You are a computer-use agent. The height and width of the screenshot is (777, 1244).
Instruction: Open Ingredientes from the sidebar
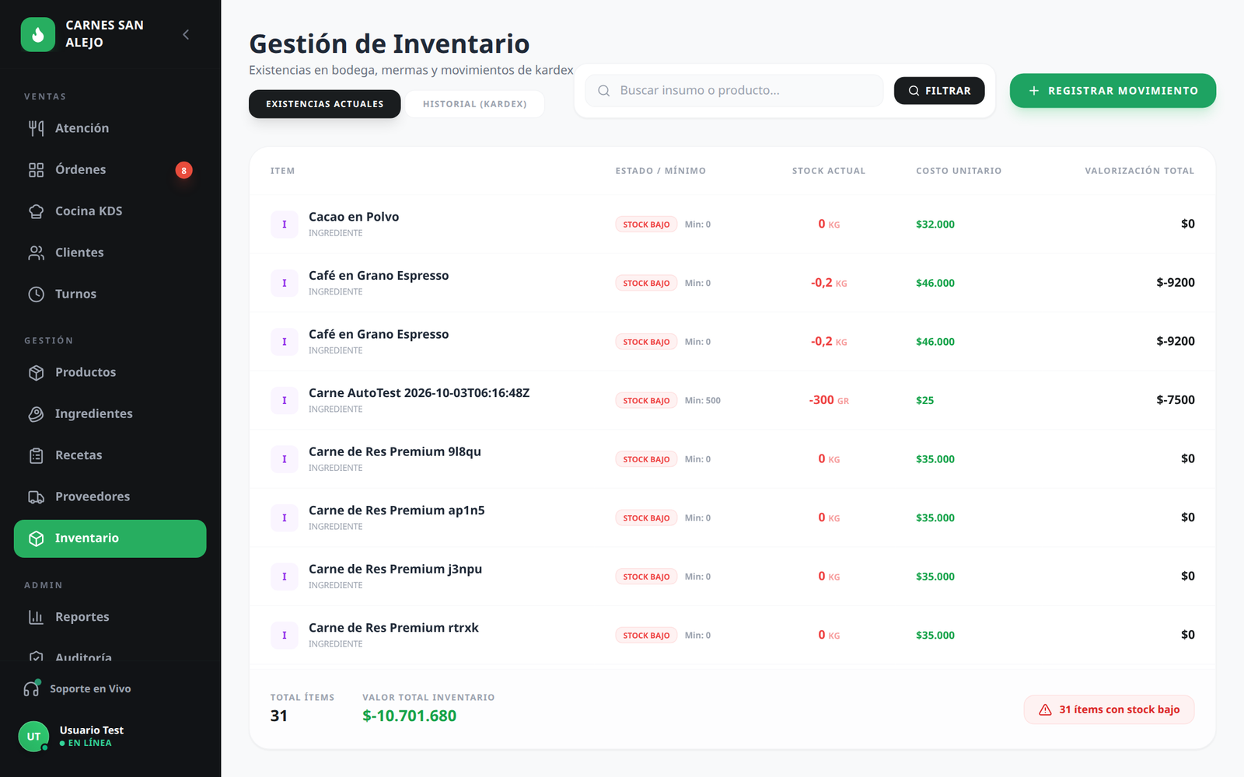coord(110,413)
